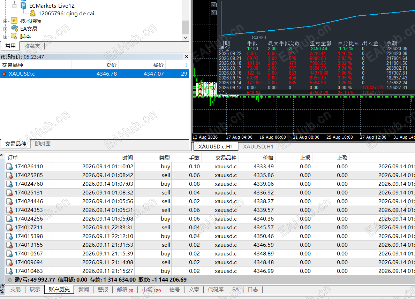Click the question mark button on the chart
The image size is (415, 299).
(213, 13)
